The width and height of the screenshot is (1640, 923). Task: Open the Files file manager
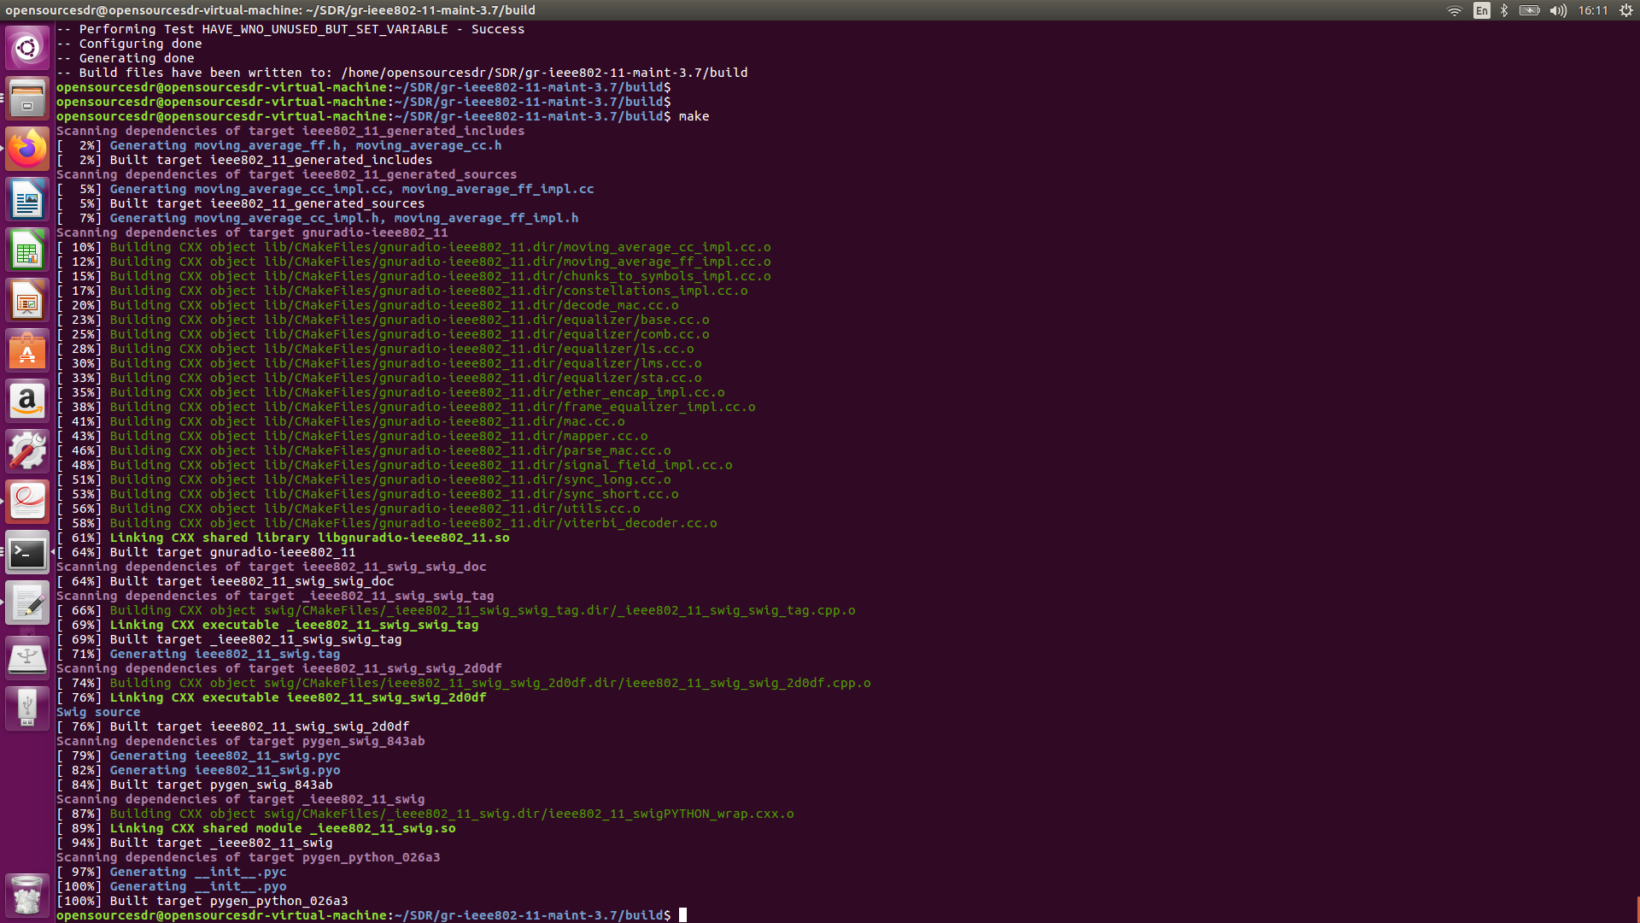tap(27, 98)
